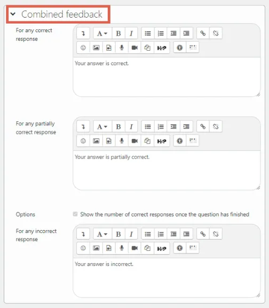This screenshot has width=269, height=308.
Task: Run accessibility checker in correct response editor
Action: (x=180, y=48)
